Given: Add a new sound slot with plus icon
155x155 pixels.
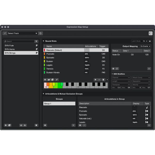Looking at the screenshot, I should [x=45, y=80].
